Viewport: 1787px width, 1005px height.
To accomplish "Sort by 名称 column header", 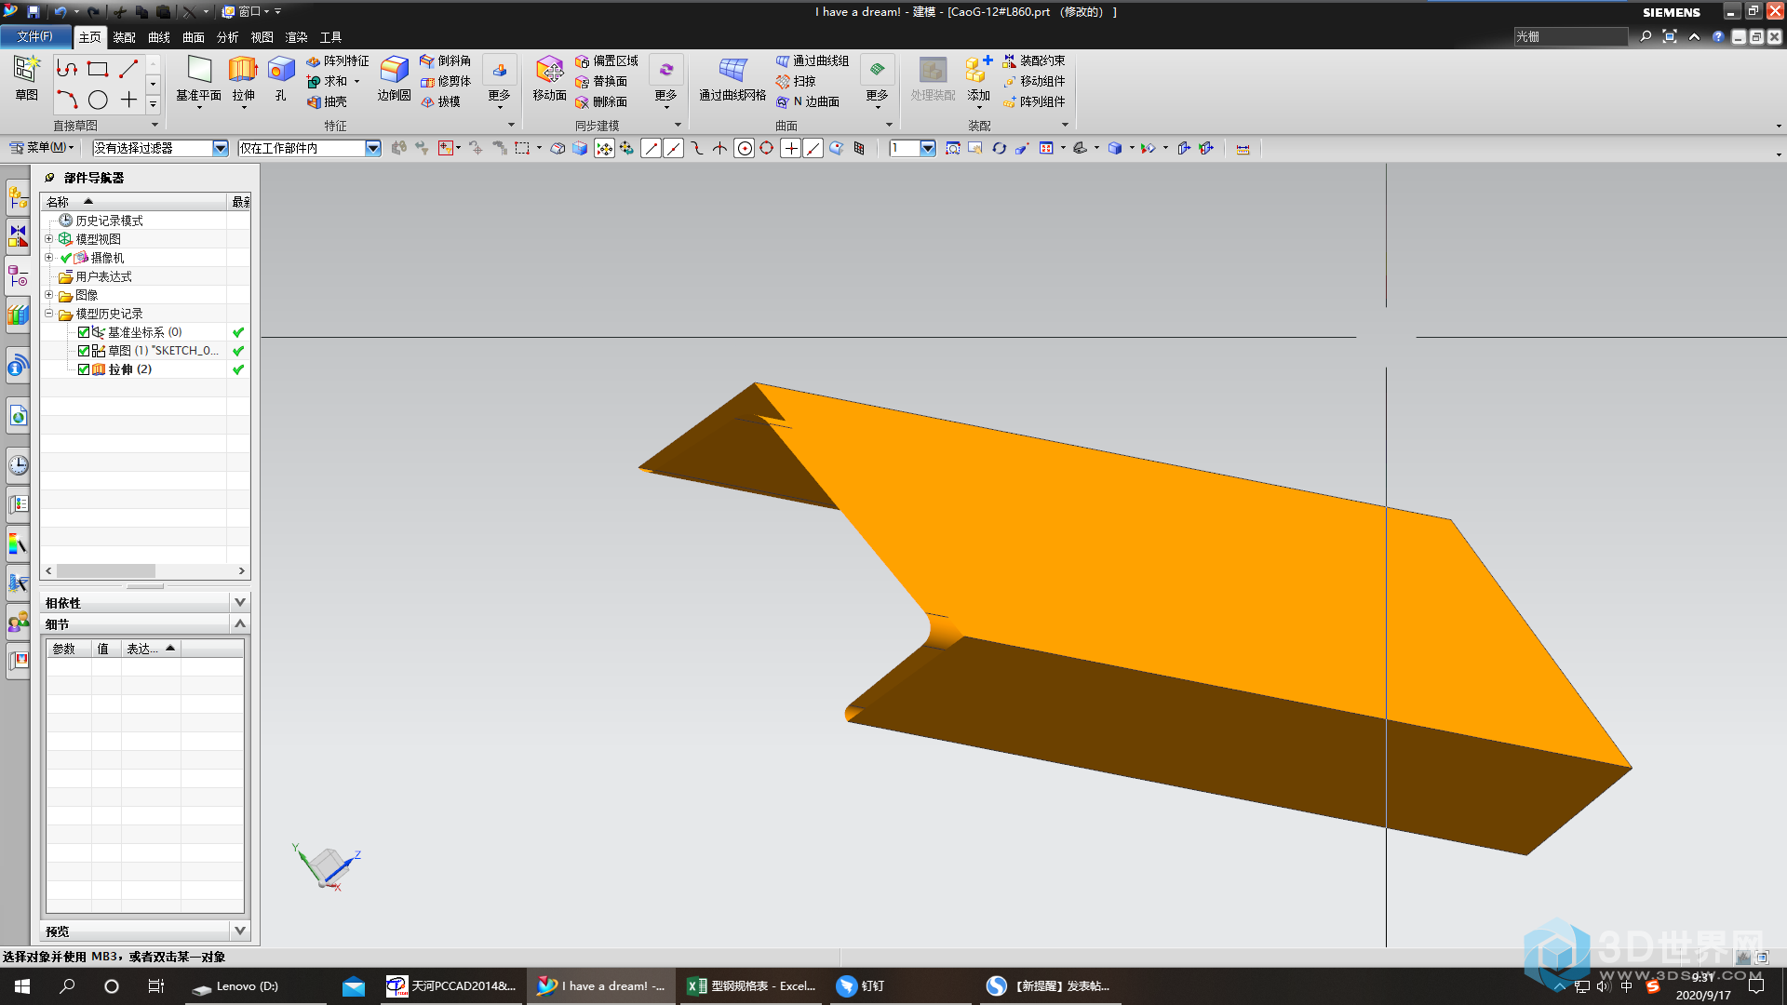I will pos(133,201).
